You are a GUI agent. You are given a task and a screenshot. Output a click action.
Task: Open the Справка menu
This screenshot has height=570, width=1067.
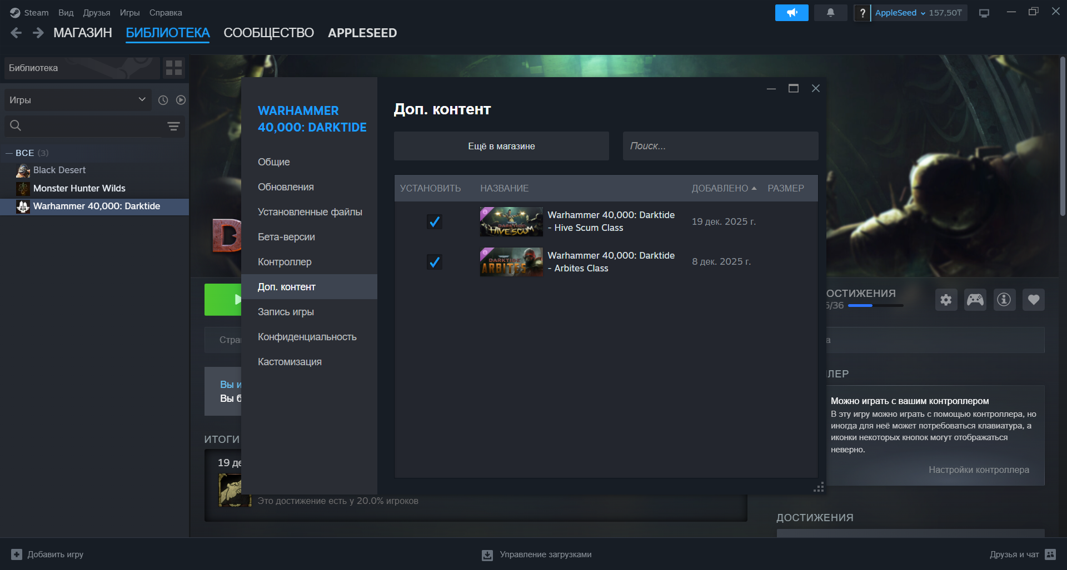tap(166, 12)
